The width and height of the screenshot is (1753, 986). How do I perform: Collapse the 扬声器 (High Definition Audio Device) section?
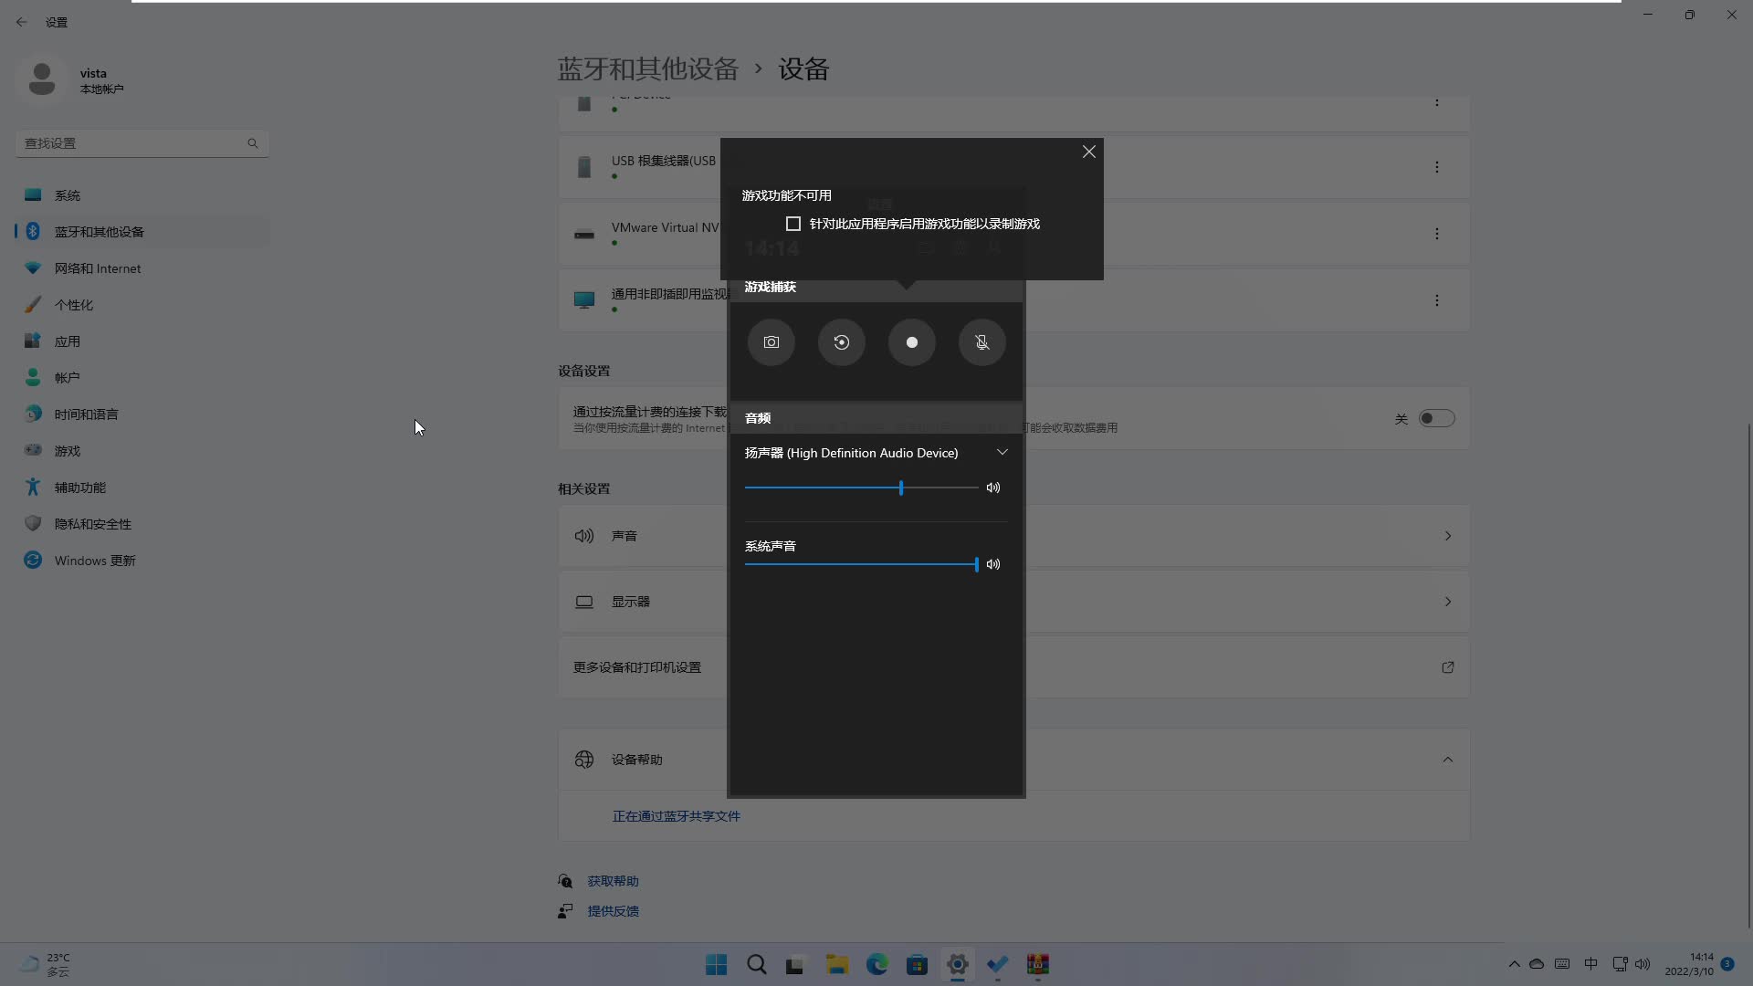point(1002,452)
